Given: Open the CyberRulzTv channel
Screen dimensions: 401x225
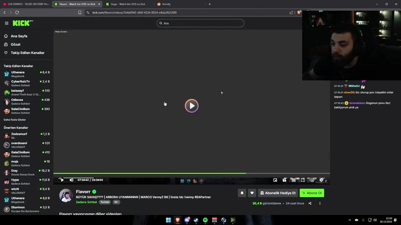Looking at the screenshot, I should point(27,83).
